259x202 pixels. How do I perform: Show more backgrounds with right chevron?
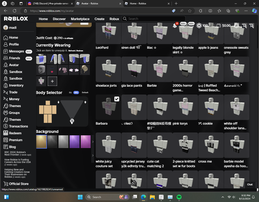coord(93,142)
